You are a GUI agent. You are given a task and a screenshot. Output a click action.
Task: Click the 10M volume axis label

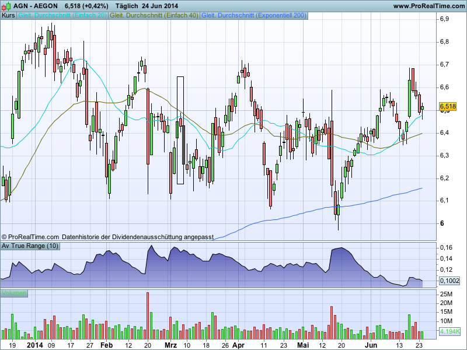446,321
